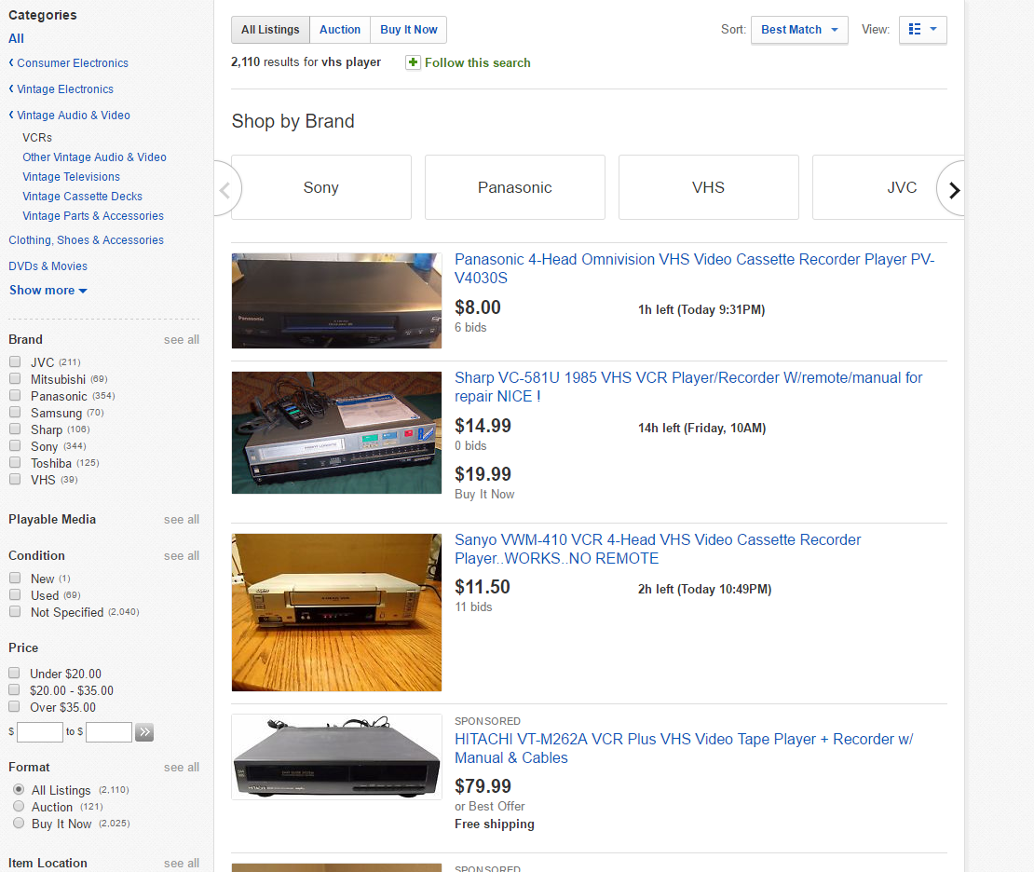The width and height of the screenshot is (1034, 872).
Task: Check the $20.00 - $35.00 price filter
Action: pos(14,690)
